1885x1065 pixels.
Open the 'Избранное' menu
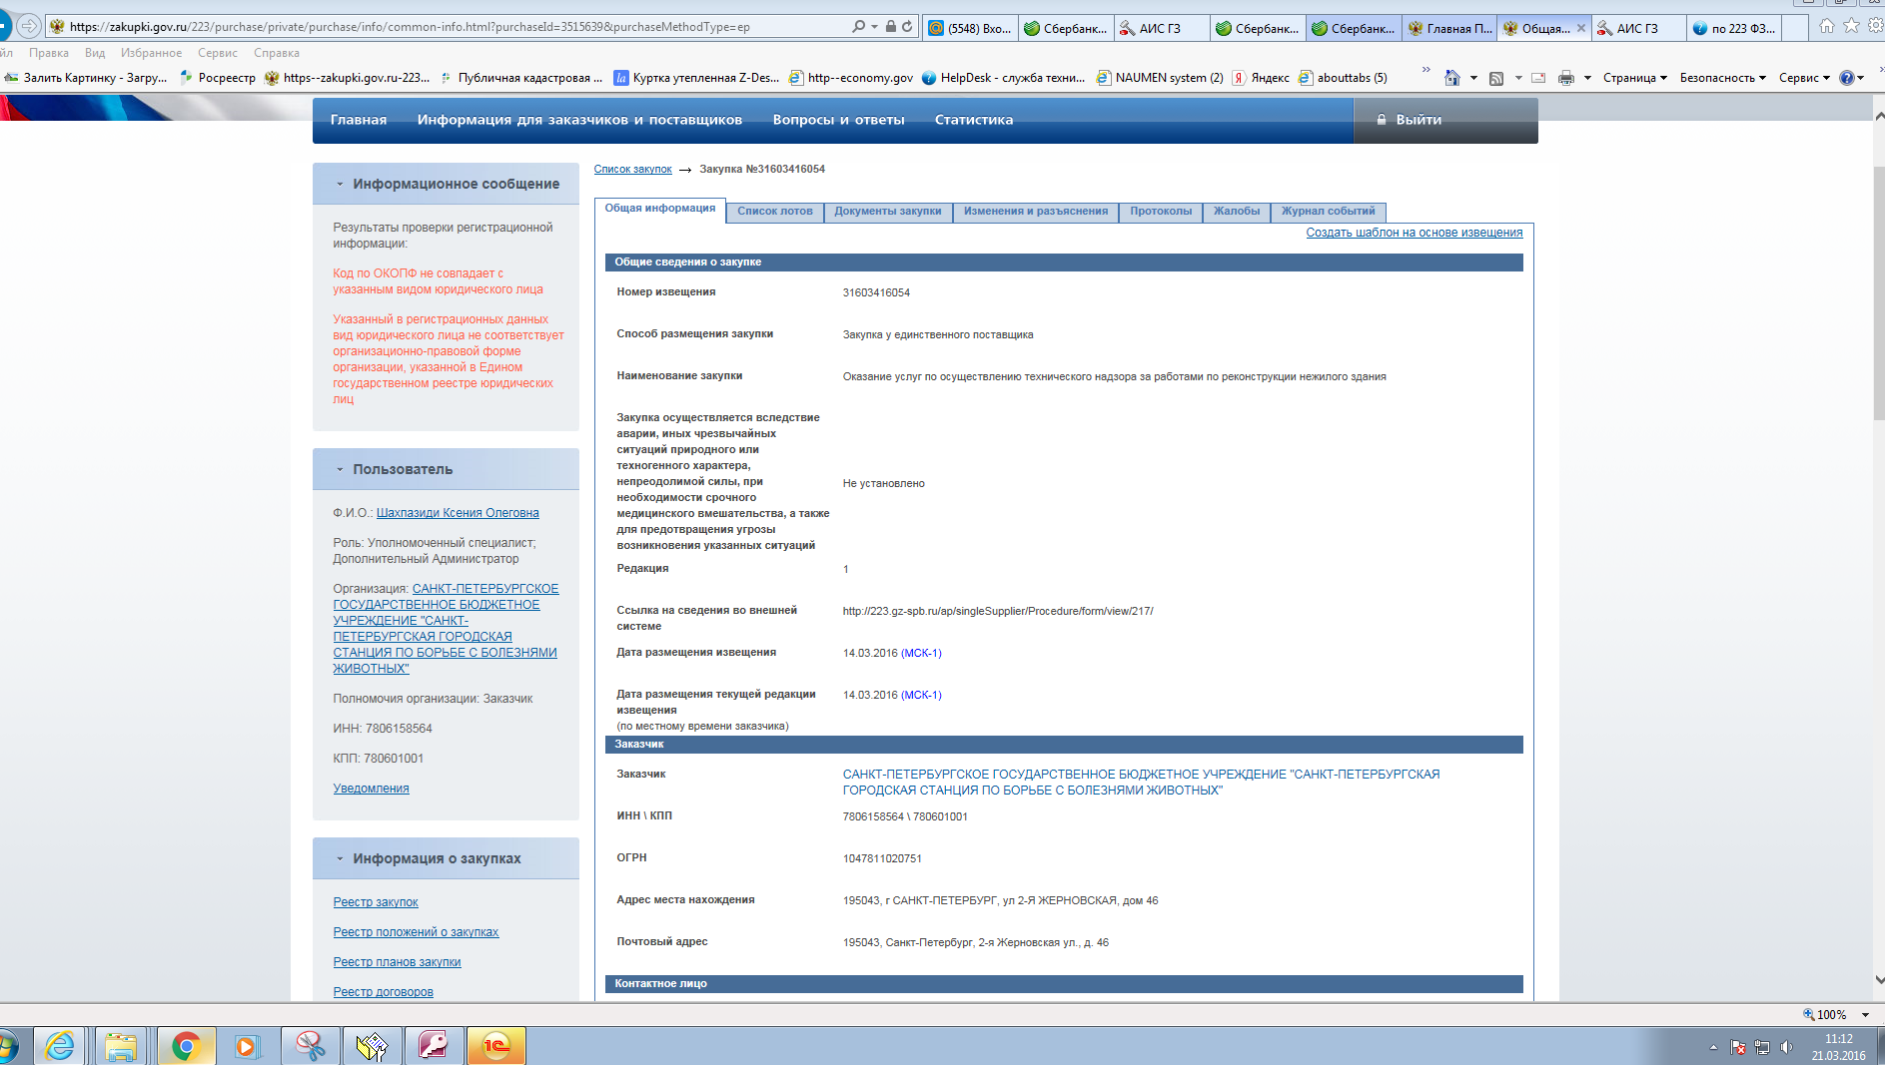click(151, 53)
